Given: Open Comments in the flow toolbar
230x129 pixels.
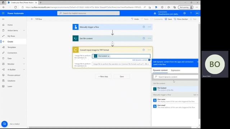Looking at the screenshot, I should coord(157,19).
